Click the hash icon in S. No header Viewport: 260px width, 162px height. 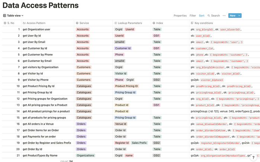[x=5, y=23]
